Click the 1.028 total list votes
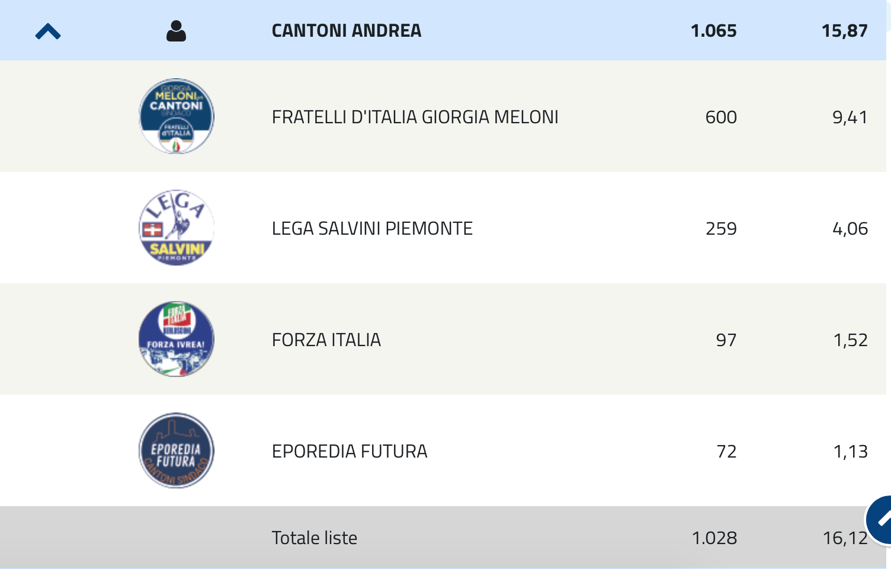 pos(714,538)
